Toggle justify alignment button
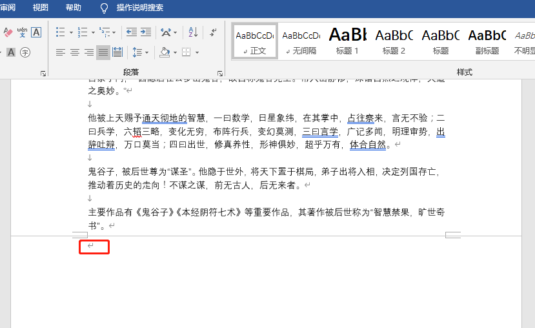Screen dimensions: 535x328 (x=103, y=52)
